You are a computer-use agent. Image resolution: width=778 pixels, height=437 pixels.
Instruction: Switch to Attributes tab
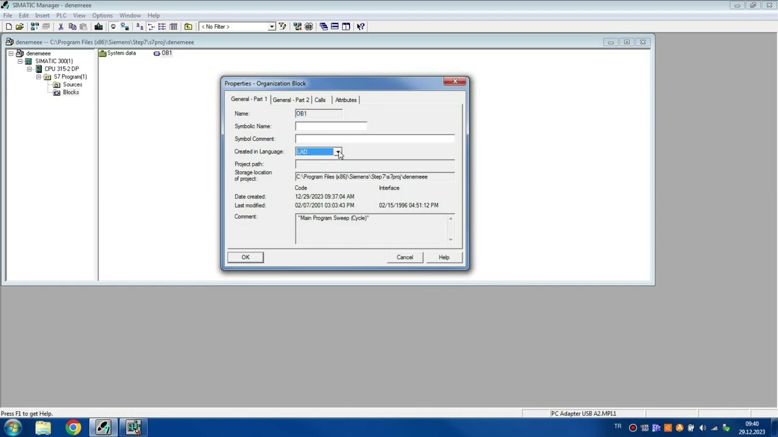click(346, 100)
